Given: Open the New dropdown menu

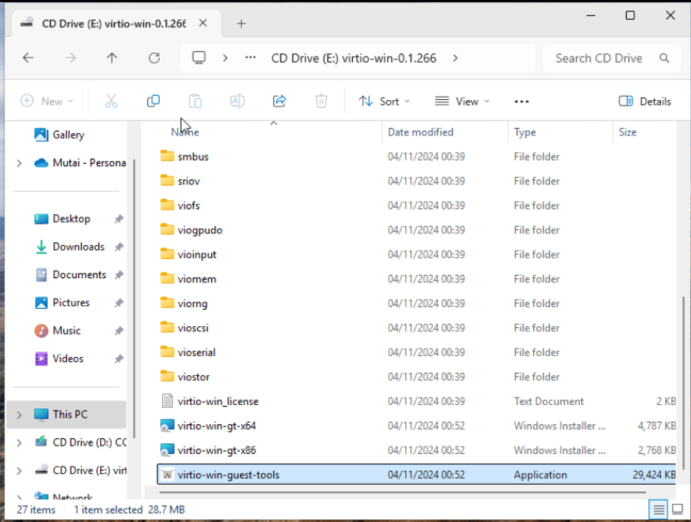Looking at the screenshot, I should coord(47,101).
